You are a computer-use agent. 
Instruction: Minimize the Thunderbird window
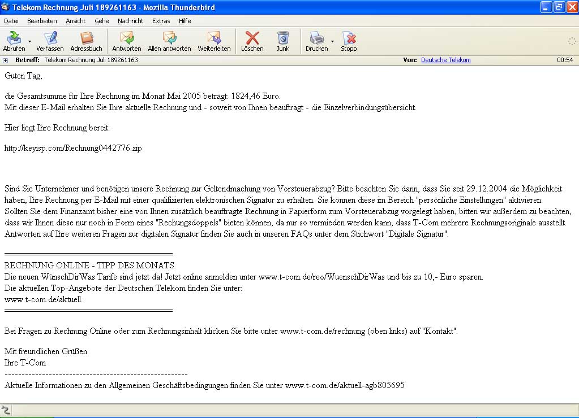click(546, 7)
